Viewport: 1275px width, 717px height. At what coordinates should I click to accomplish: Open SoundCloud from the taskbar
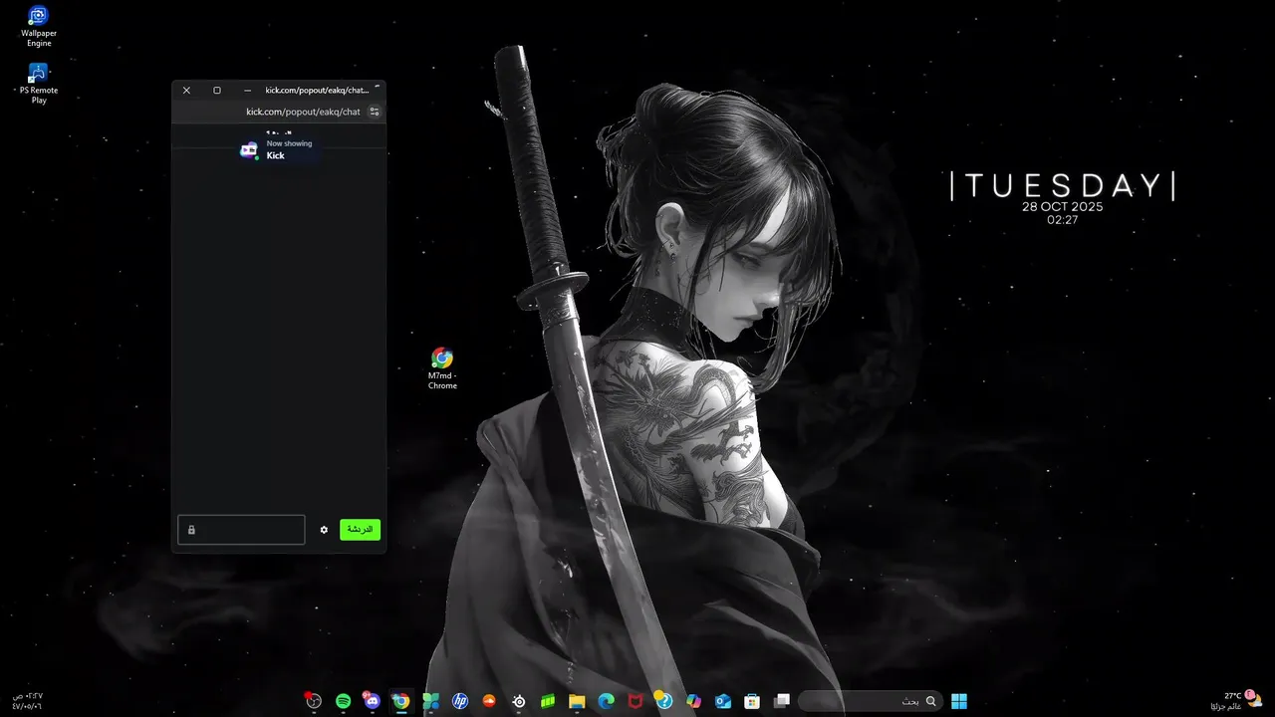click(489, 701)
